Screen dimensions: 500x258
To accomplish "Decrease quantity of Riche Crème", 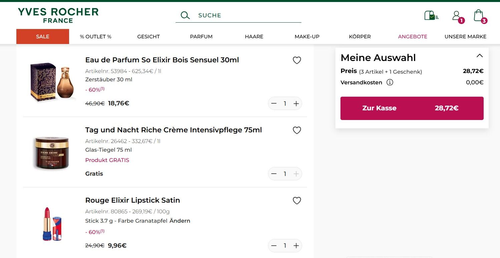I will 274,174.
